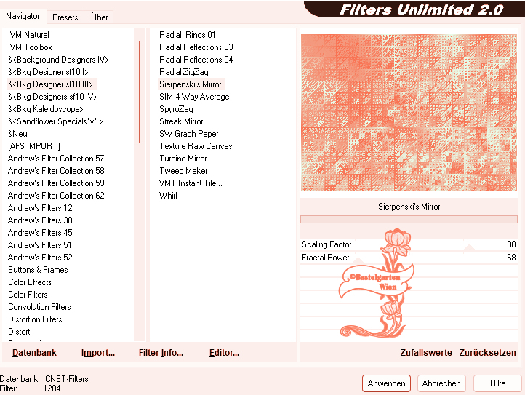
Task: Select Turbine Mirror filter
Action: pos(183,159)
